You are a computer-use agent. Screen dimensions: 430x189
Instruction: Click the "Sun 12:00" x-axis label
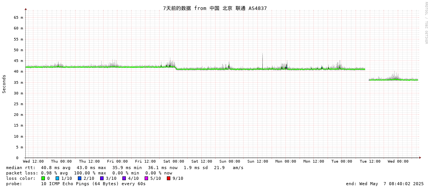tap(258, 161)
